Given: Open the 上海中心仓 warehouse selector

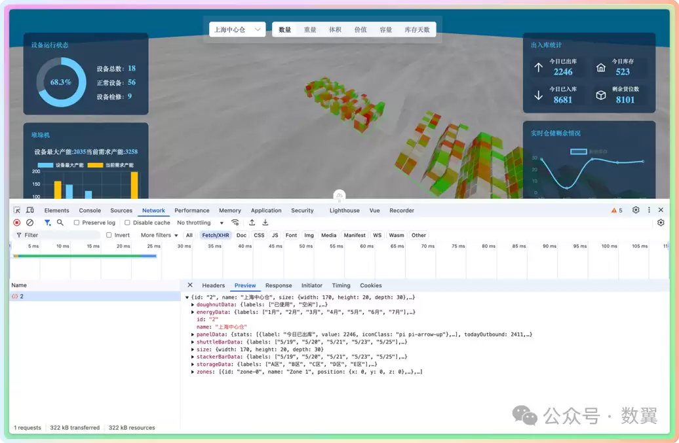Looking at the screenshot, I should coord(237,29).
